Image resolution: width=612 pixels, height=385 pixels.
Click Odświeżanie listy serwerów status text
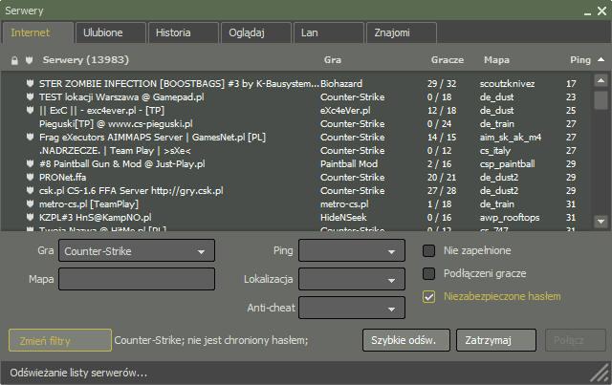[x=78, y=373]
